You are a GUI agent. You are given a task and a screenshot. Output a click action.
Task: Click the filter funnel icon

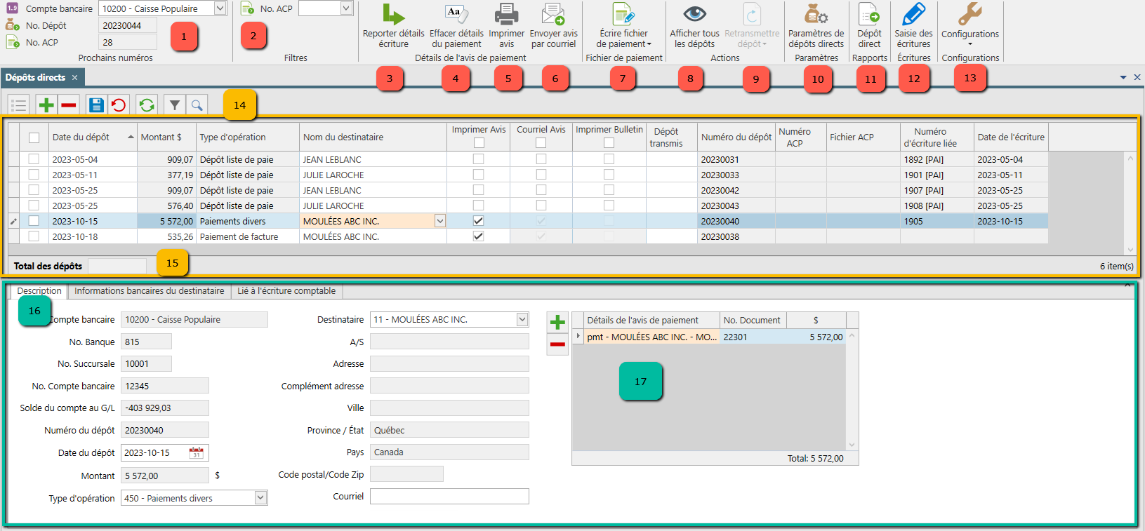point(175,105)
